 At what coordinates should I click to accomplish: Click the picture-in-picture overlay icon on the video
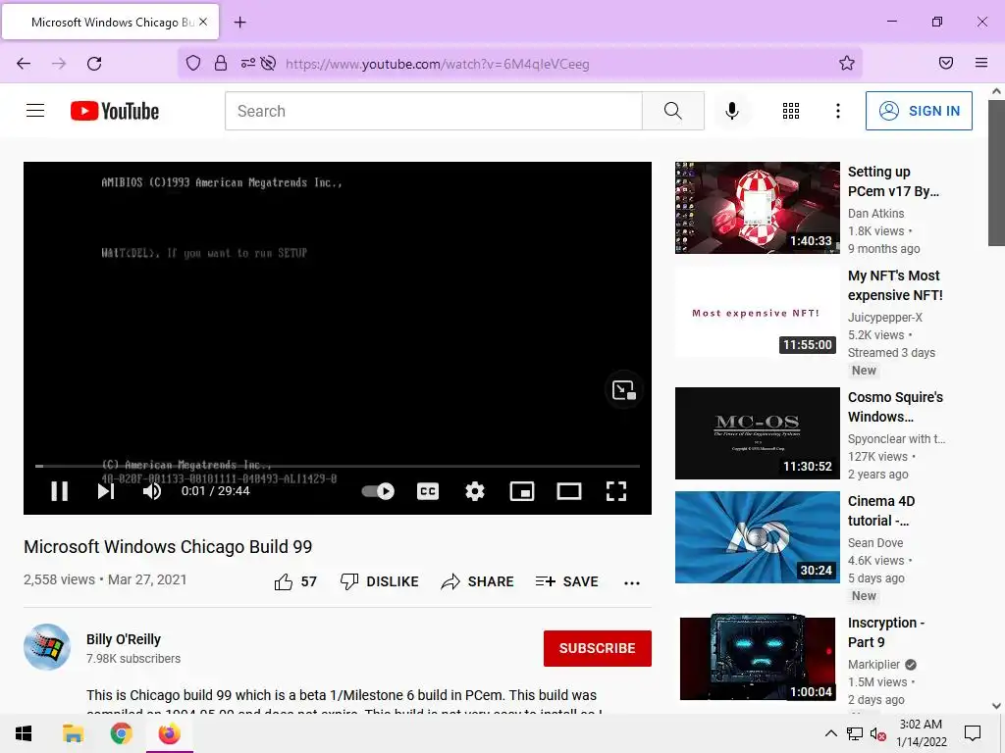click(623, 390)
